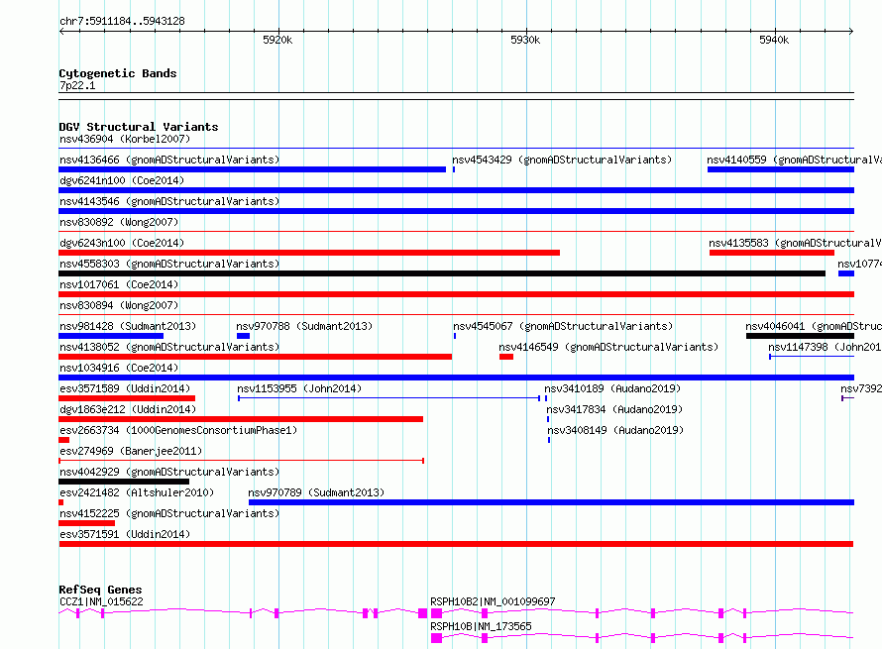
Task: Click the DGV Structural Variants track title
Action: point(139,127)
